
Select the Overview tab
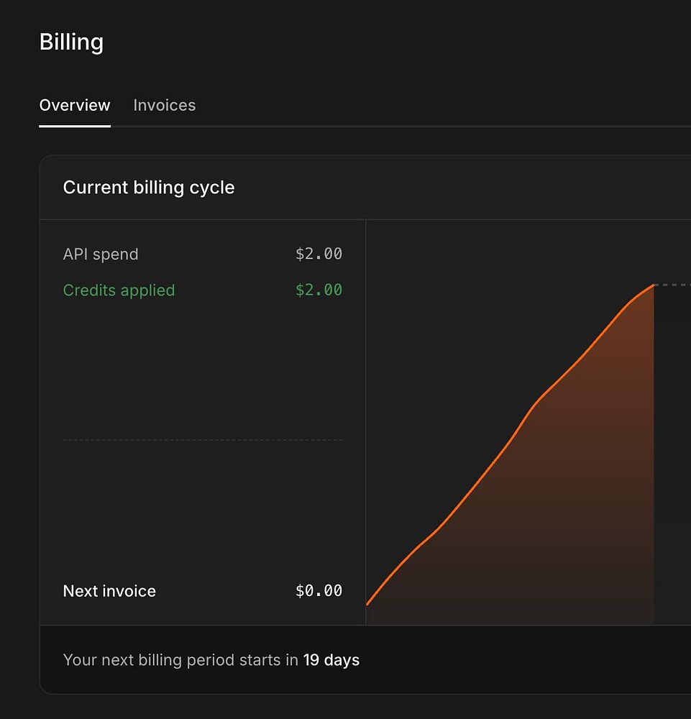point(75,105)
